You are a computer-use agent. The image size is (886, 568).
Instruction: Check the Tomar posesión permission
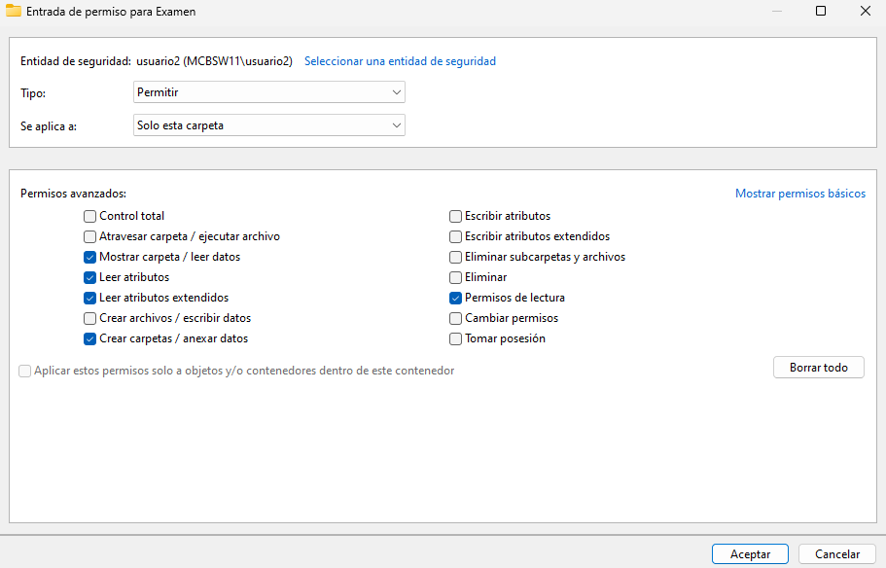pyautogui.click(x=455, y=338)
